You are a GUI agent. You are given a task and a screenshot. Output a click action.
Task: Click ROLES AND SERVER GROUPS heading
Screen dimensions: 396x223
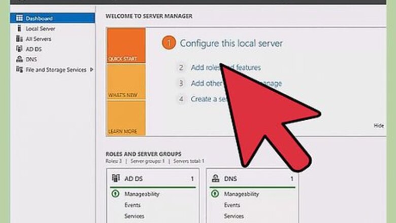[x=144, y=154]
